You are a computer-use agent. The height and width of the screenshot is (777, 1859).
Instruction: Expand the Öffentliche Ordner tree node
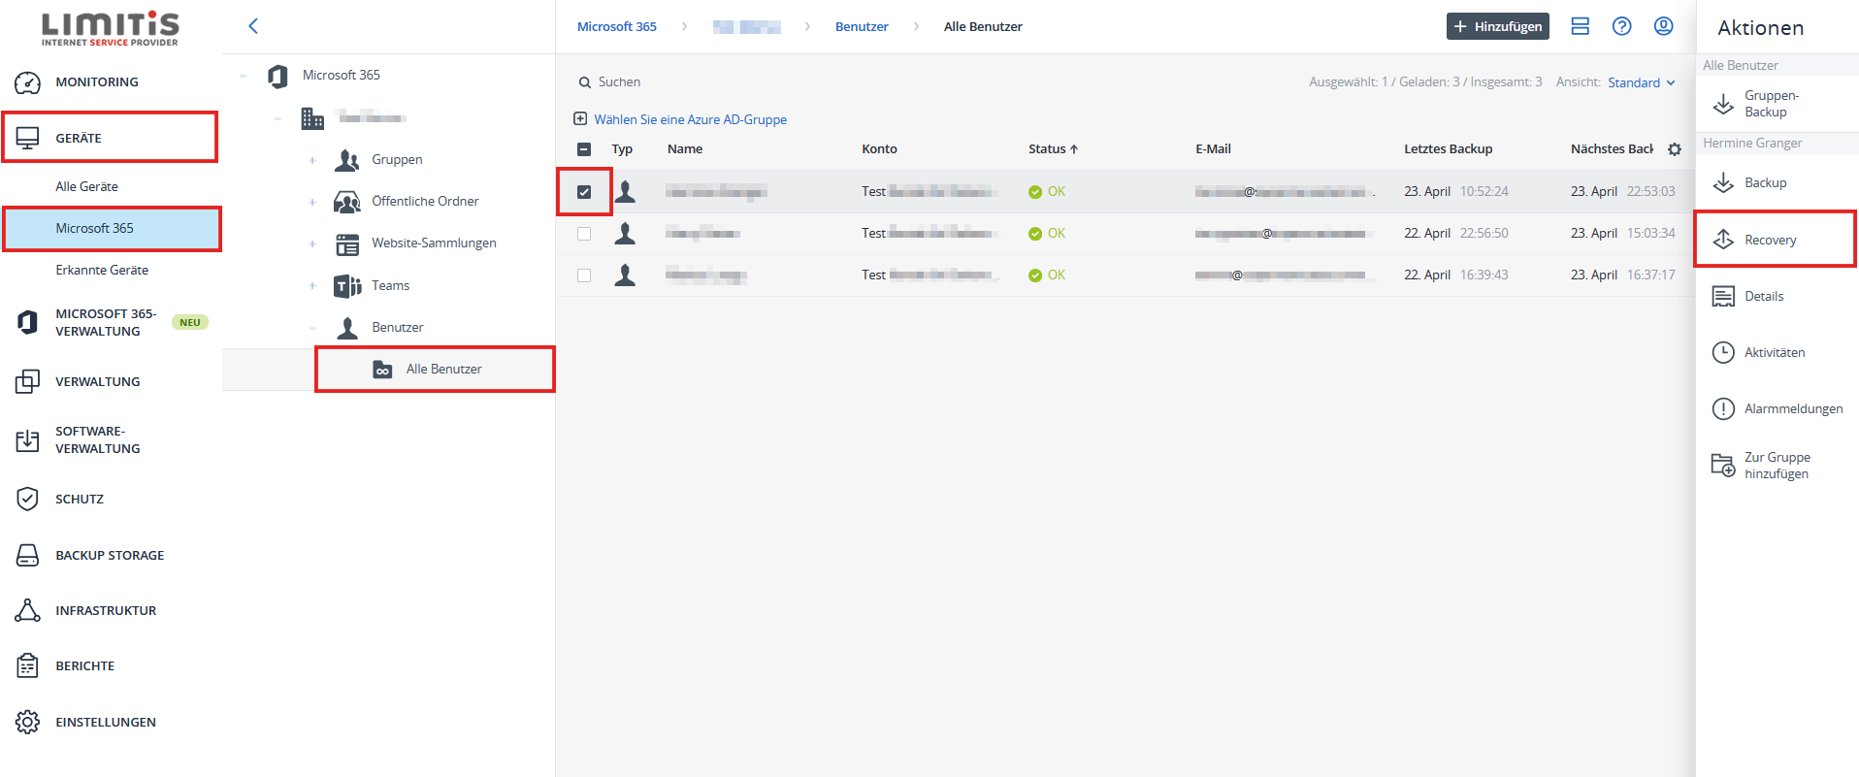(312, 202)
